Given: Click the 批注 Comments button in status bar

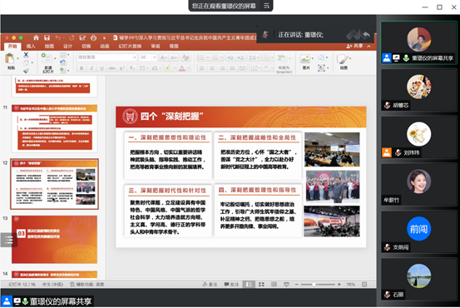Looking at the screenshot, I should (231, 284).
